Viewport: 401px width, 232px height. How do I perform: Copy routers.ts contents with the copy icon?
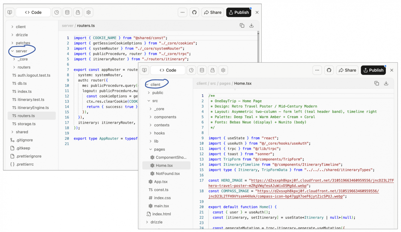242,25
